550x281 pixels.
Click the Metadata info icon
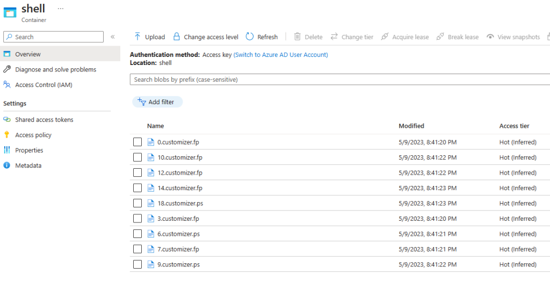6,165
